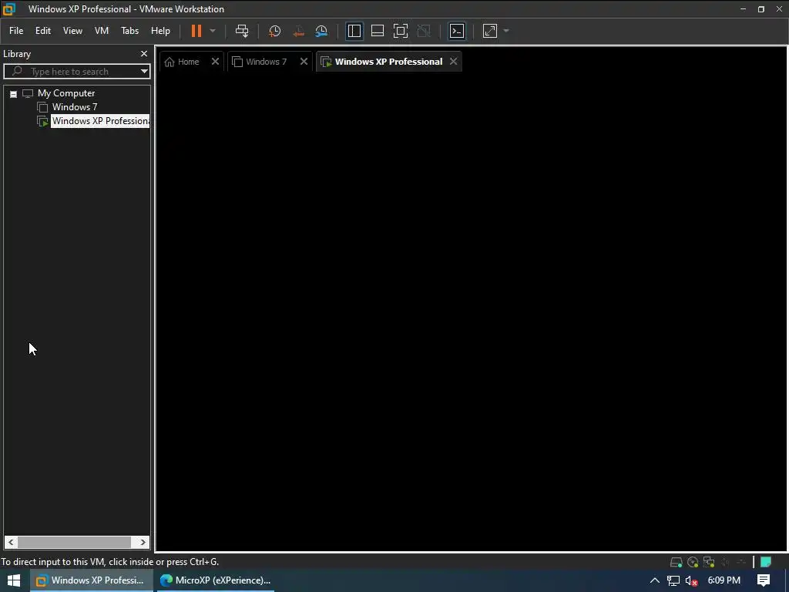Click library scrollbar left arrow
The height and width of the screenshot is (592, 789).
11,542
